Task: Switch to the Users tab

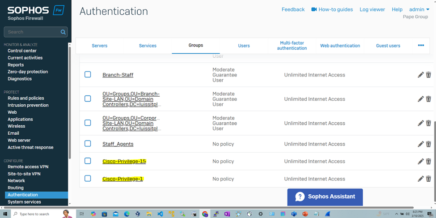Action: pos(244,46)
